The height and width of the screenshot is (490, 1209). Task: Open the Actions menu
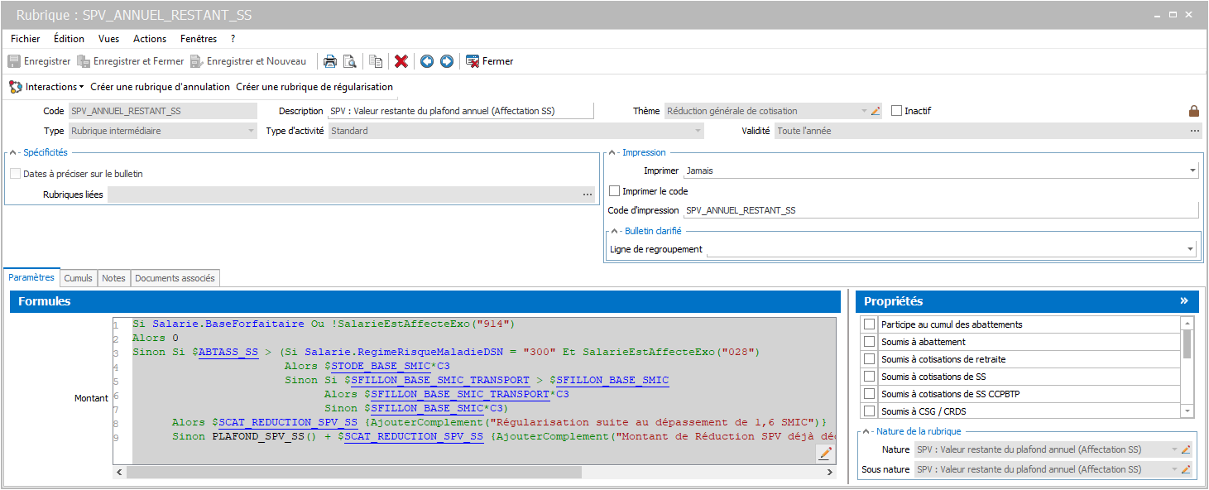150,39
